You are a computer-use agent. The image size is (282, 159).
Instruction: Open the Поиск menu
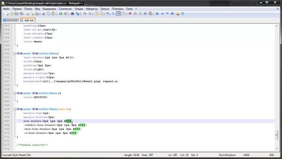(28, 9)
